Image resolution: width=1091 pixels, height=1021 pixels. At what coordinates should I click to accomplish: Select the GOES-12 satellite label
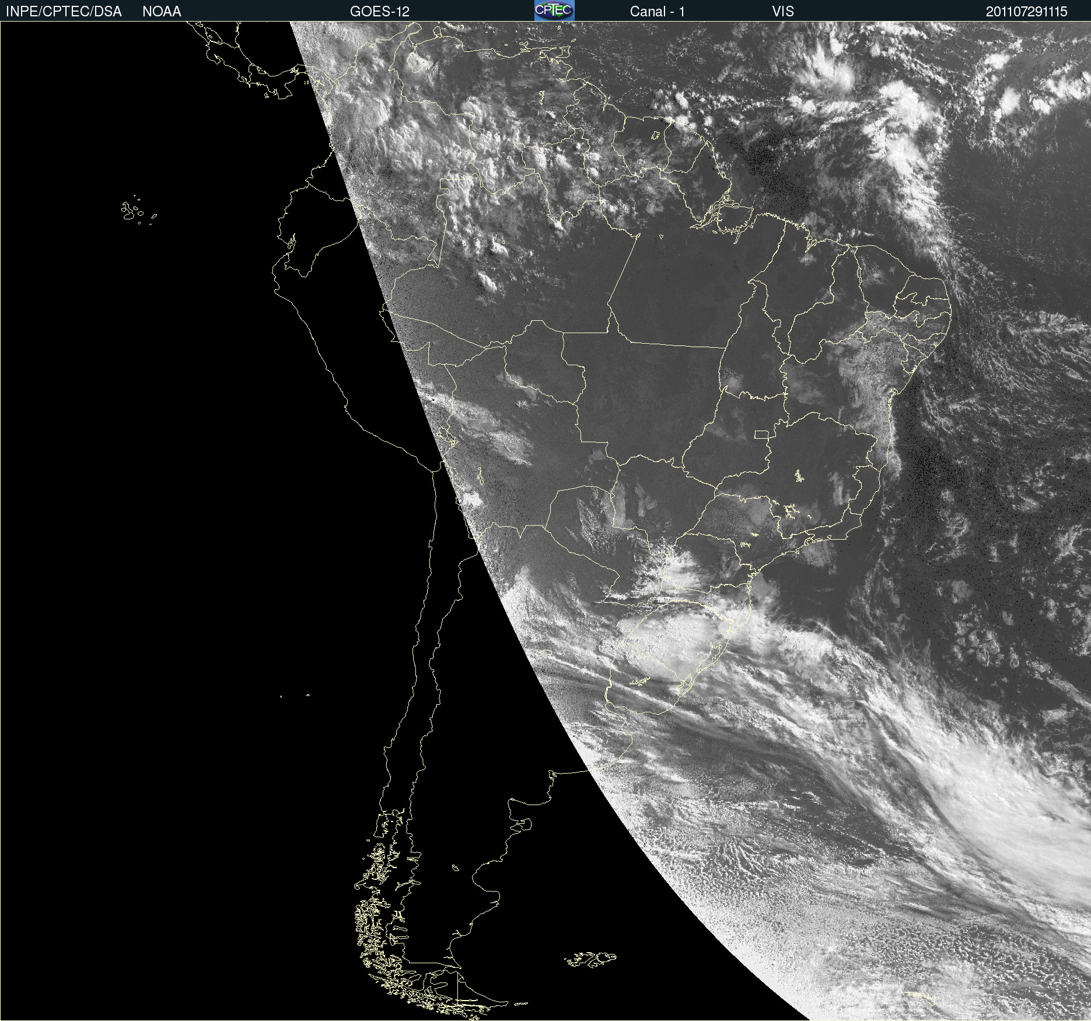pos(380,12)
